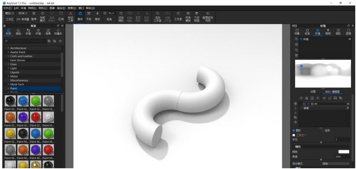Open the 渲染(R) render menu
Image resolution: width=356 pixels, height=169 pixels.
61,8
